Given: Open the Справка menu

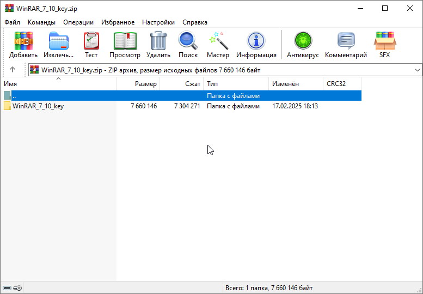Looking at the screenshot, I should tap(195, 22).
